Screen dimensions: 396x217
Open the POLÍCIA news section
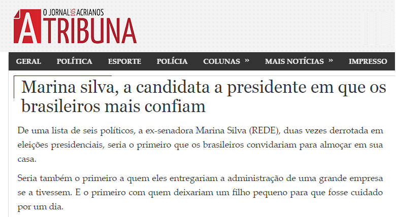pyautogui.click(x=172, y=61)
